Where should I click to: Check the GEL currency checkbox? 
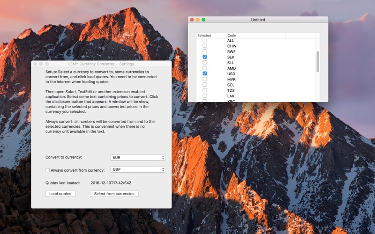205,85
